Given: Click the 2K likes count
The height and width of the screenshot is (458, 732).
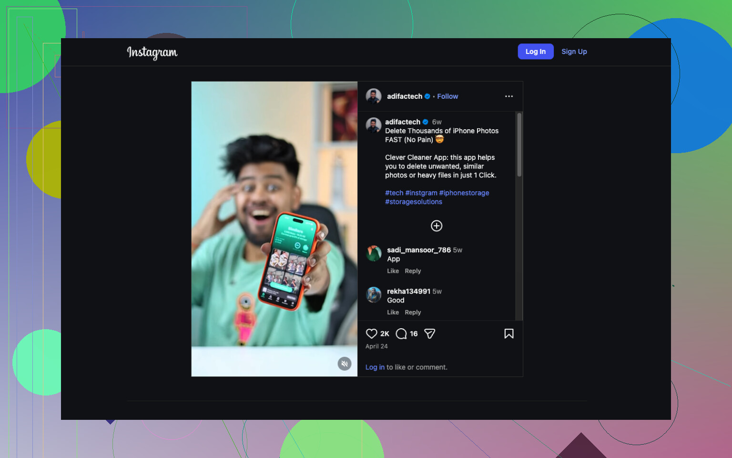Looking at the screenshot, I should tap(385, 334).
